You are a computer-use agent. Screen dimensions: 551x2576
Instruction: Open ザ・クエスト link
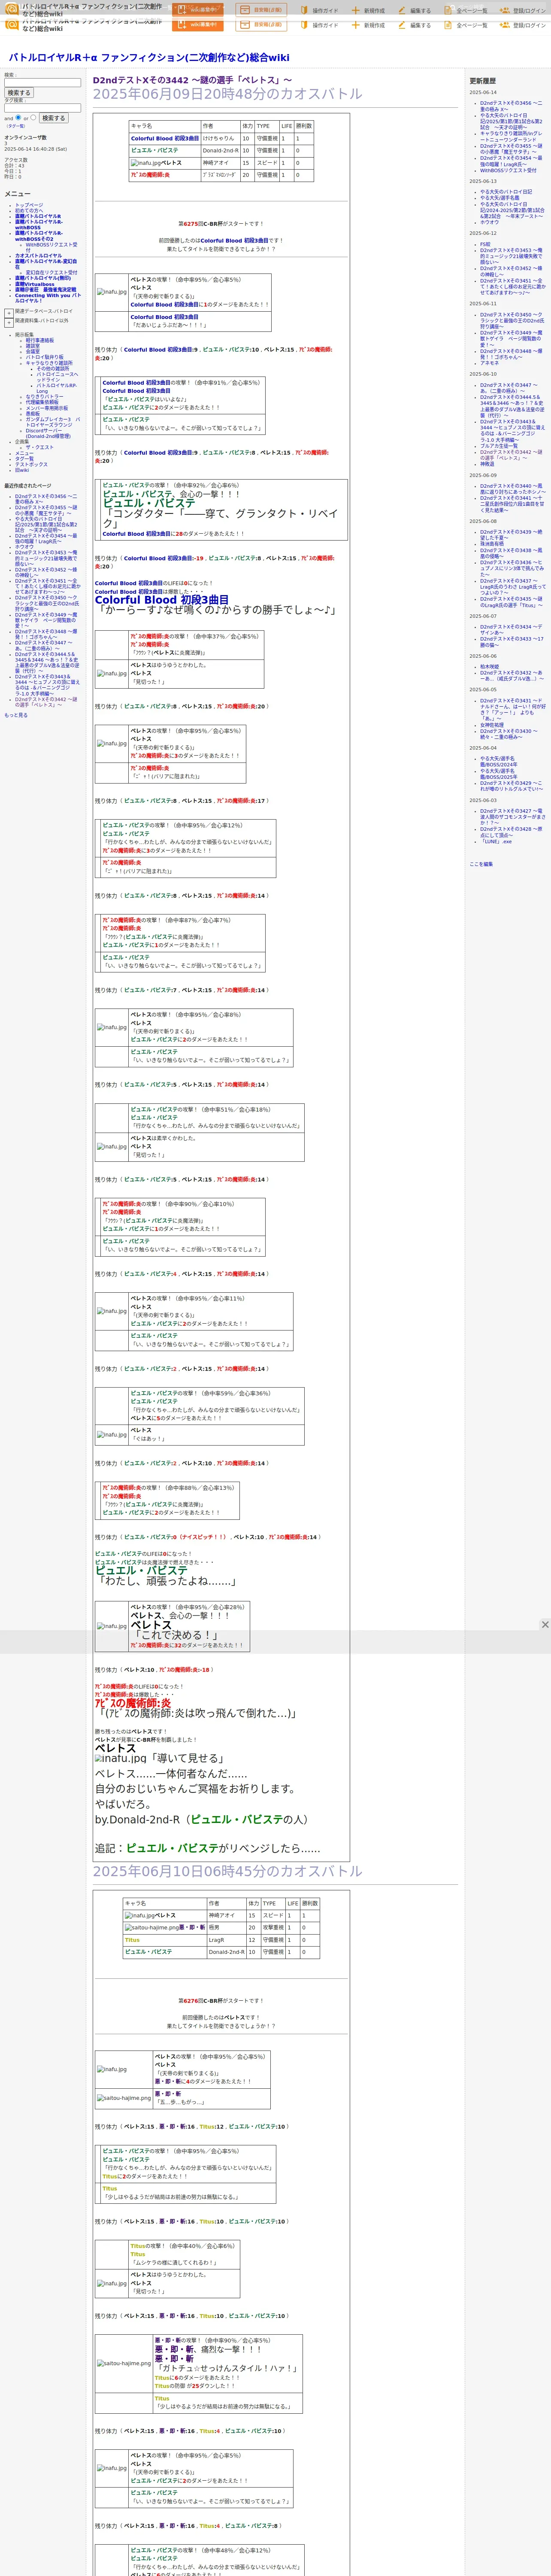pyautogui.click(x=40, y=447)
